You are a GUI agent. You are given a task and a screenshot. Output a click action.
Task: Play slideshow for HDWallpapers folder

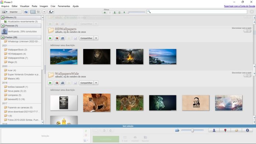coord(50,38)
